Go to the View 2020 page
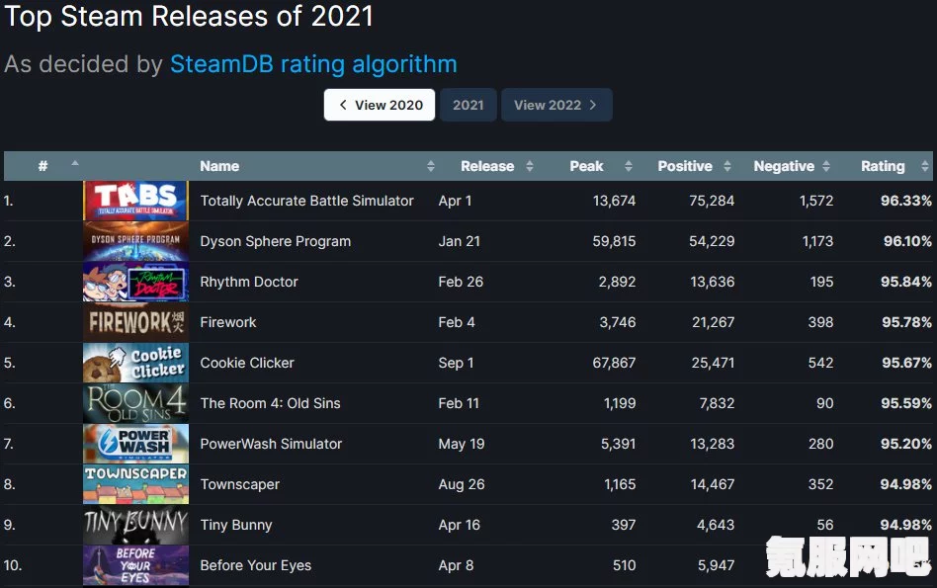This screenshot has width=937, height=588. [380, 105]
